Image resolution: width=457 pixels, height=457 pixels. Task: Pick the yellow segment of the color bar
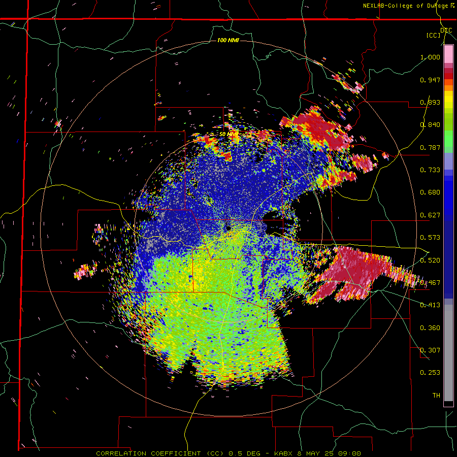pyautogui.click(x=448, y=100)
